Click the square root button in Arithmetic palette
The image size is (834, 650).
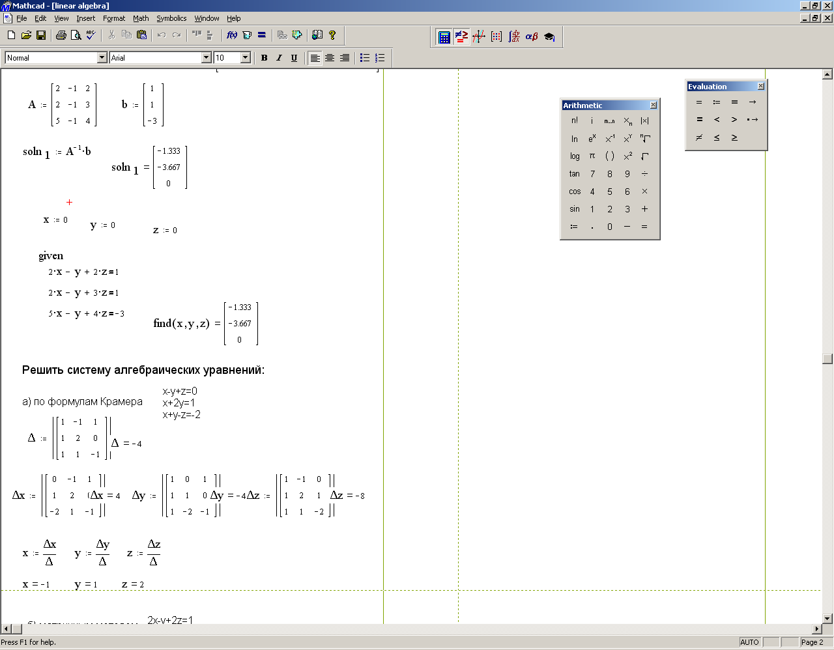(644, 156)
